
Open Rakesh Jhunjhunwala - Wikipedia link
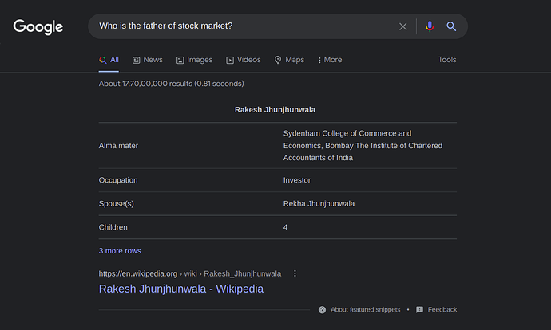[181, 289]
